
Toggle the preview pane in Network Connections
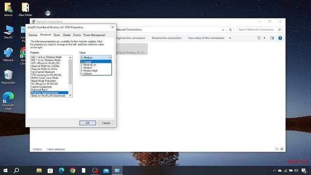(x=272, y=38)
